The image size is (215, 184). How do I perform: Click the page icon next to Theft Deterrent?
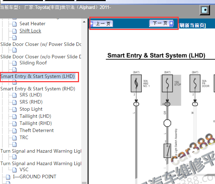[x=15, y=131]
